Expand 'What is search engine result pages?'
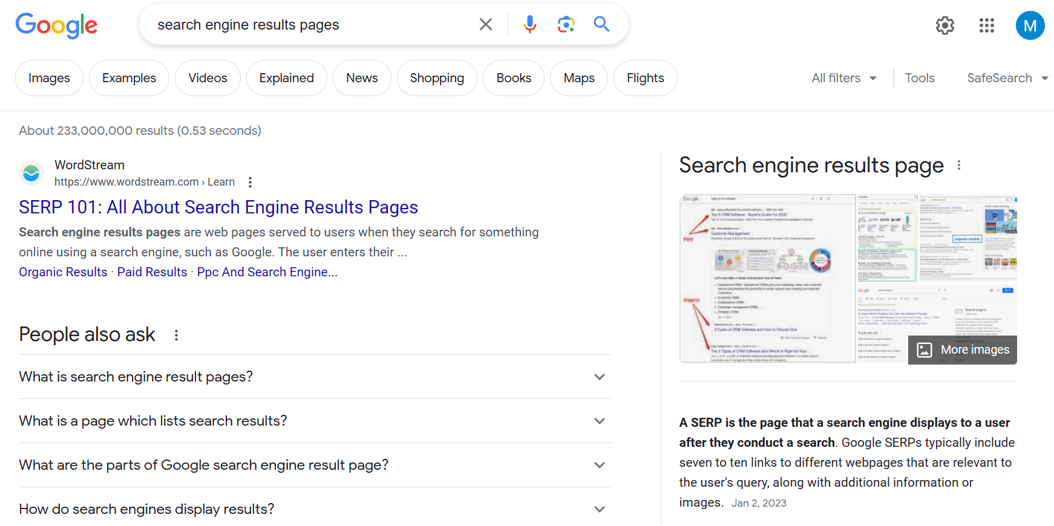The image size is (1054, 526). pyautogui.click(x=315, y=377)
